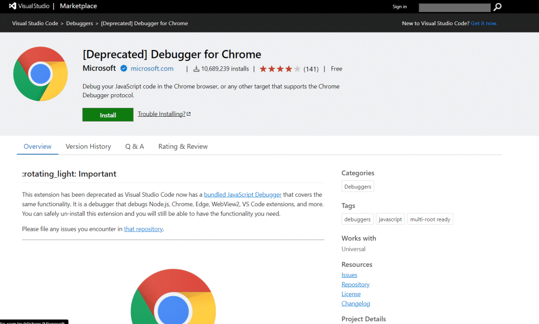This screenshot has width=539, height=324.
Task: Click the star rating icons
Action: [x=280, y=69]
